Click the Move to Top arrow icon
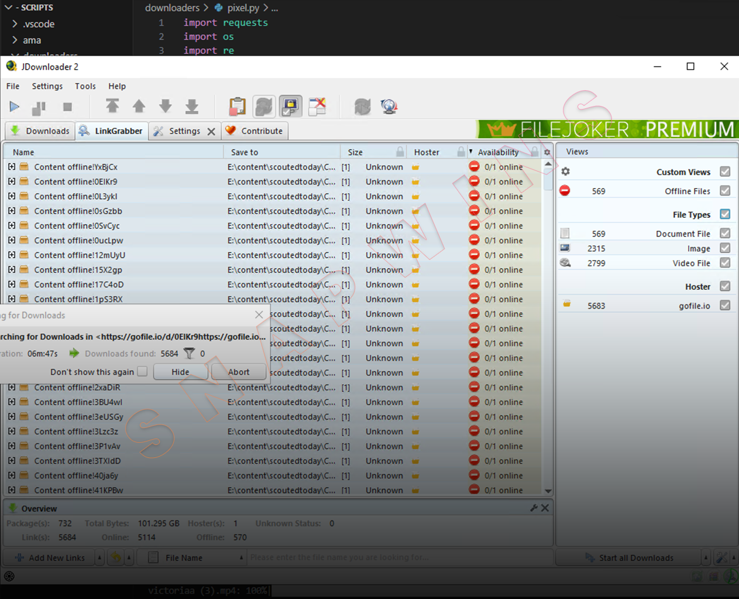This screenshot has height=599, width=739. coord(112,107)
